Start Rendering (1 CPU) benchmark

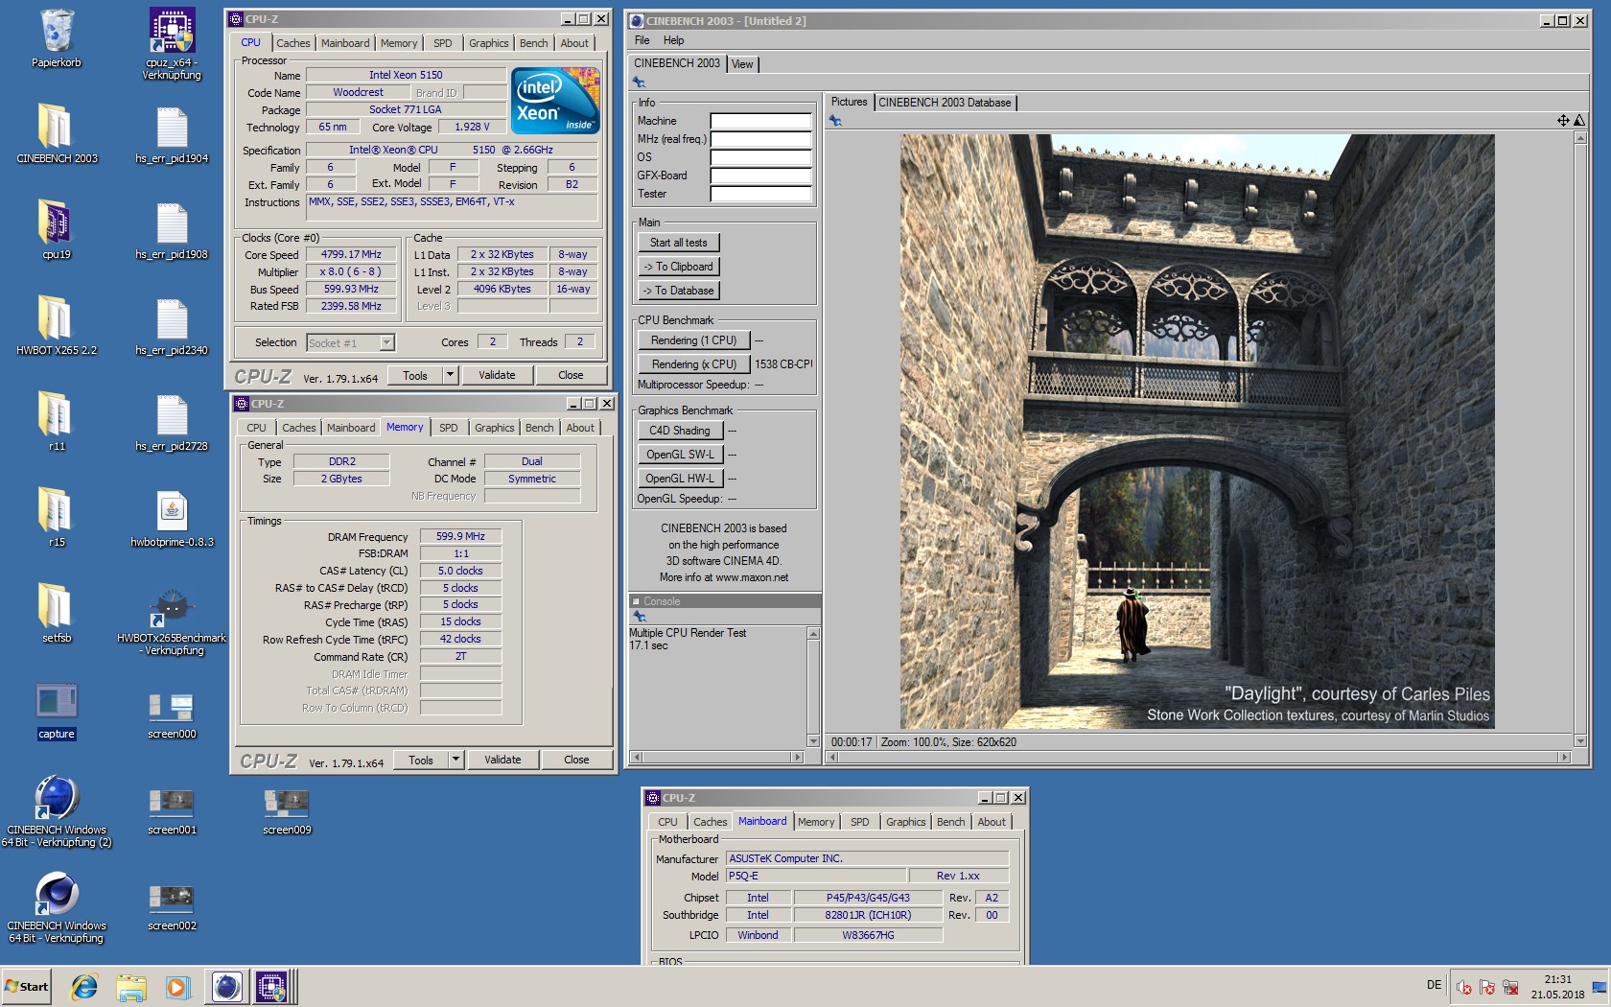(693, 340)
